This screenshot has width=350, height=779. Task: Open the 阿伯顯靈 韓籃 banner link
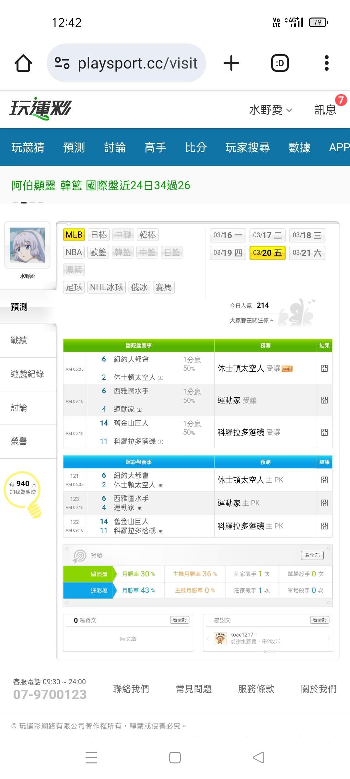[101, 185]
